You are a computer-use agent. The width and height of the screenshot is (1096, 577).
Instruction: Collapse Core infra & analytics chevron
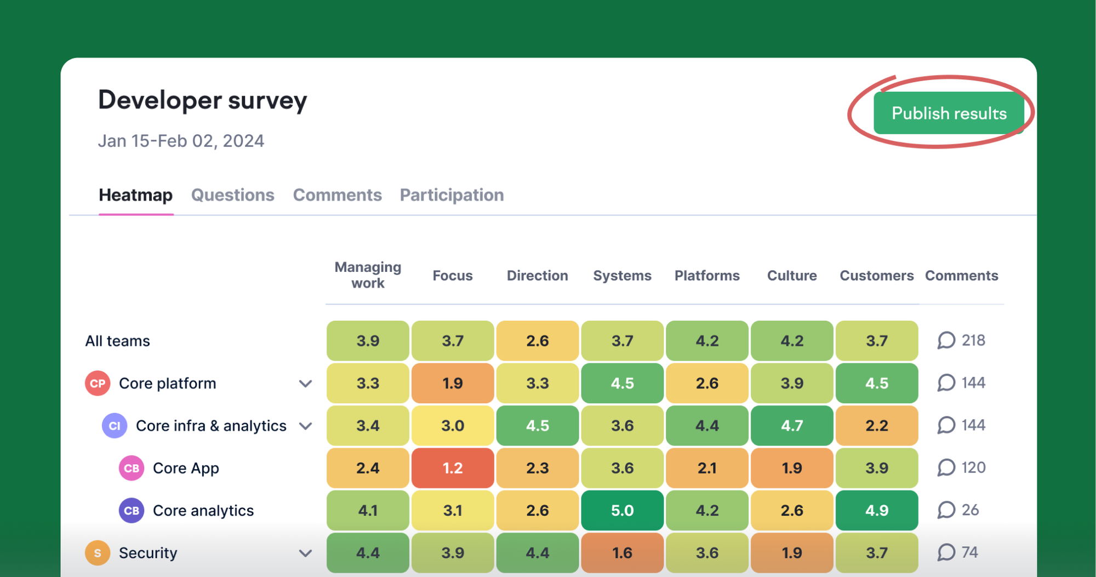tap(305, 426)
